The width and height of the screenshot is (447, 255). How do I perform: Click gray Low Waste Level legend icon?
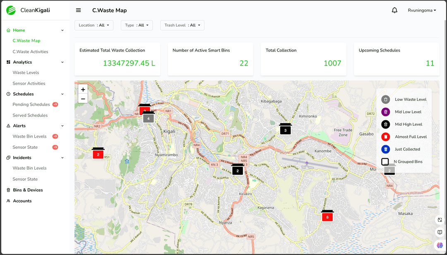point(385,100)
